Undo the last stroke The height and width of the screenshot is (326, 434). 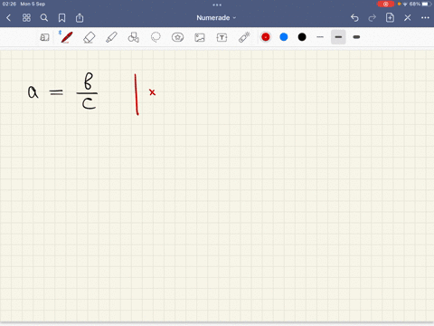[x=354, y=18]
